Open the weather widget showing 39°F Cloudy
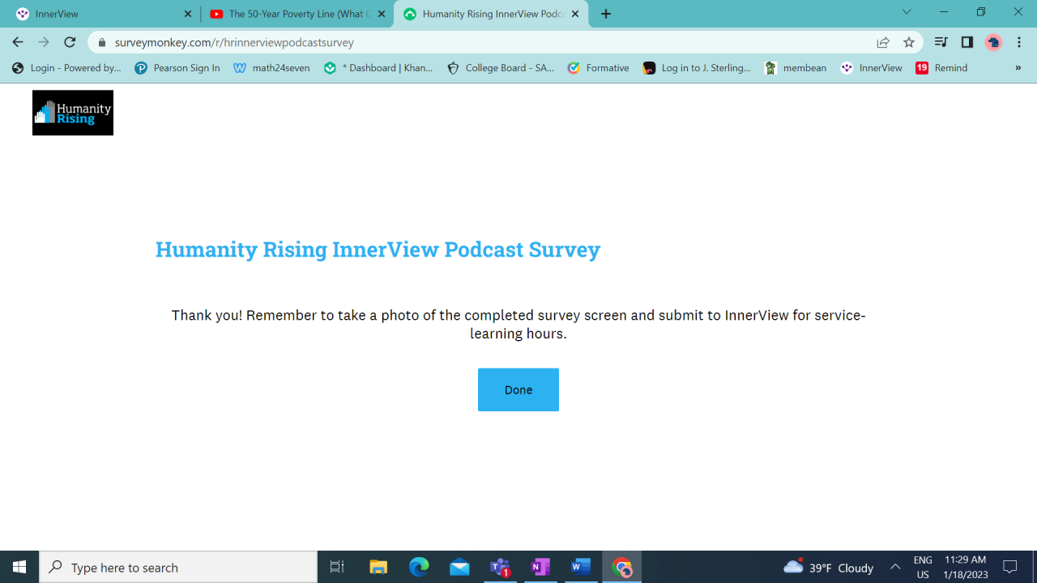Viewport: 1037px width, 583px height. (828, 567)
